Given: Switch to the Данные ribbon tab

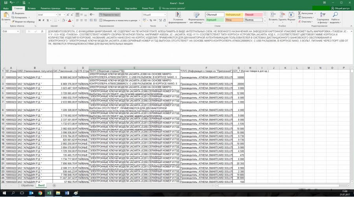Looking at the screenshot, I should pyautogui.click(x=85, y=8).
